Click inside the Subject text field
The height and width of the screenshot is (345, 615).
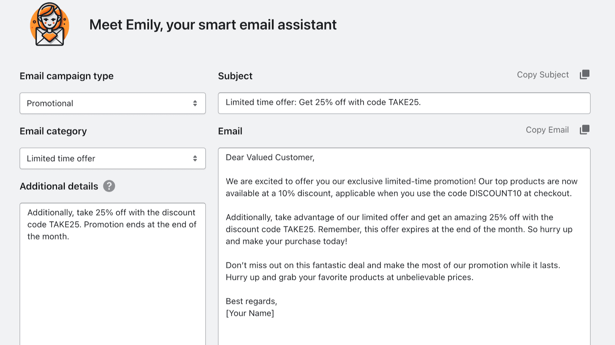tap(404, 103)
